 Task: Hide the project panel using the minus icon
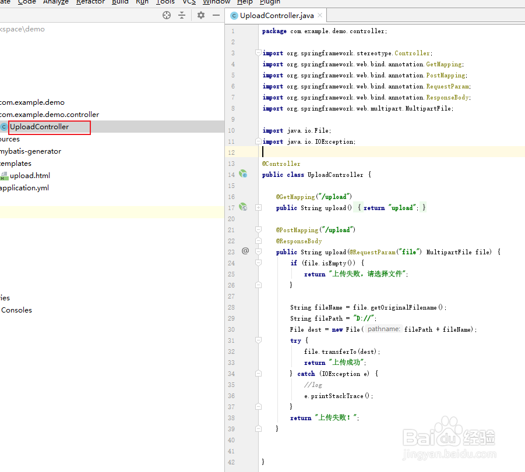pos(216,16)
